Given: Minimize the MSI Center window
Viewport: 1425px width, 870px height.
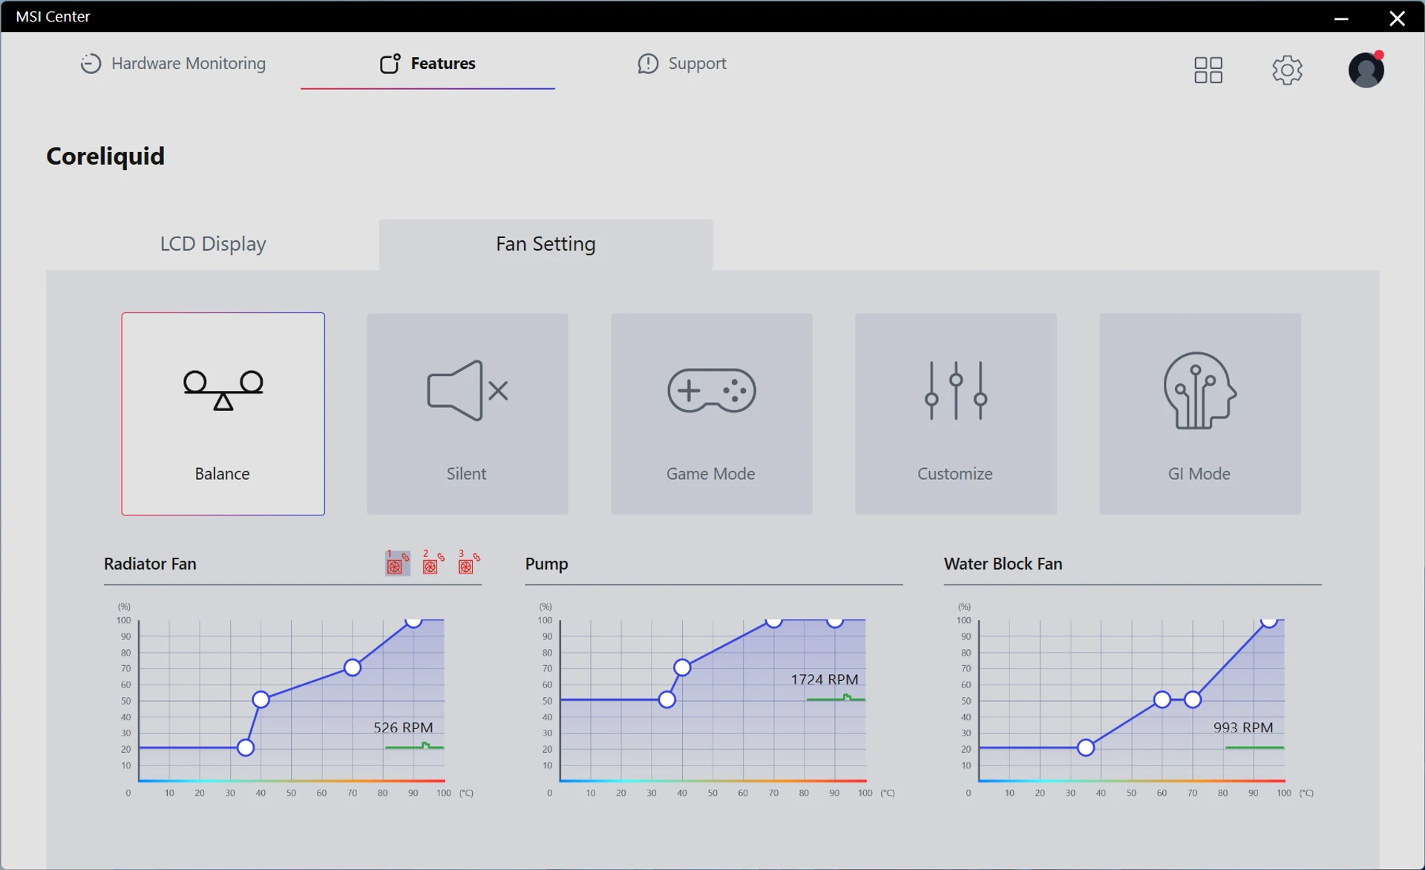Looking at the screenshot, I should 1340,17.
